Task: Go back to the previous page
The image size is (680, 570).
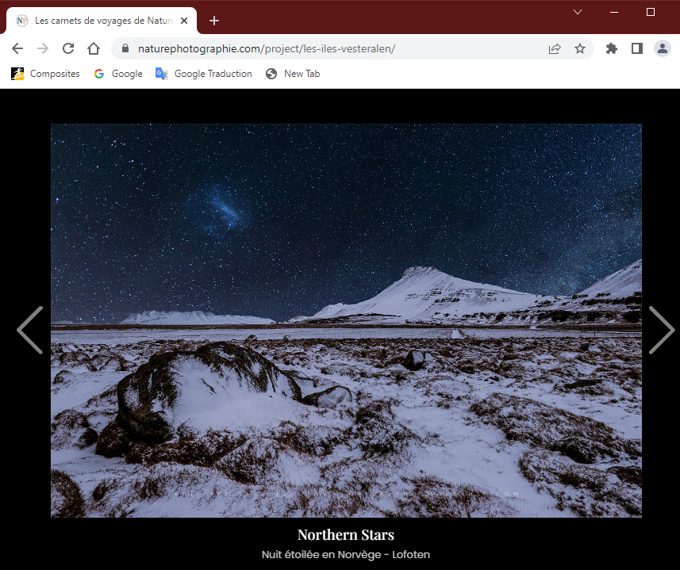Action: click(17, 48)
